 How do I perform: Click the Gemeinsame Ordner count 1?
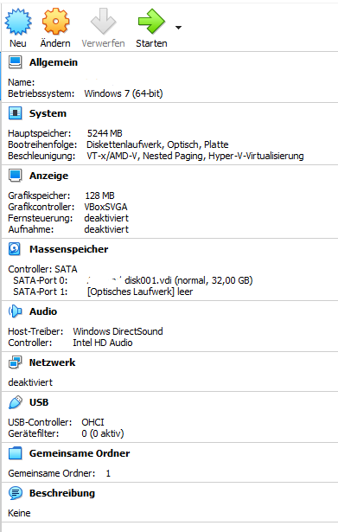pyautogui.click(x=108, y=473)
